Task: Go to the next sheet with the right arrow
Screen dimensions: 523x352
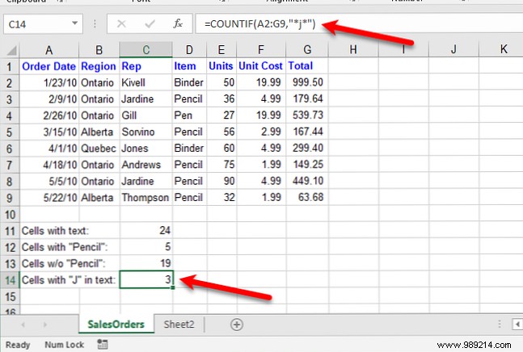Action: coord(45,325)
